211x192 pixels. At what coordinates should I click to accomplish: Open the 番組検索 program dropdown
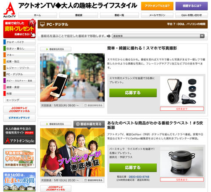(x=158, y=36)
